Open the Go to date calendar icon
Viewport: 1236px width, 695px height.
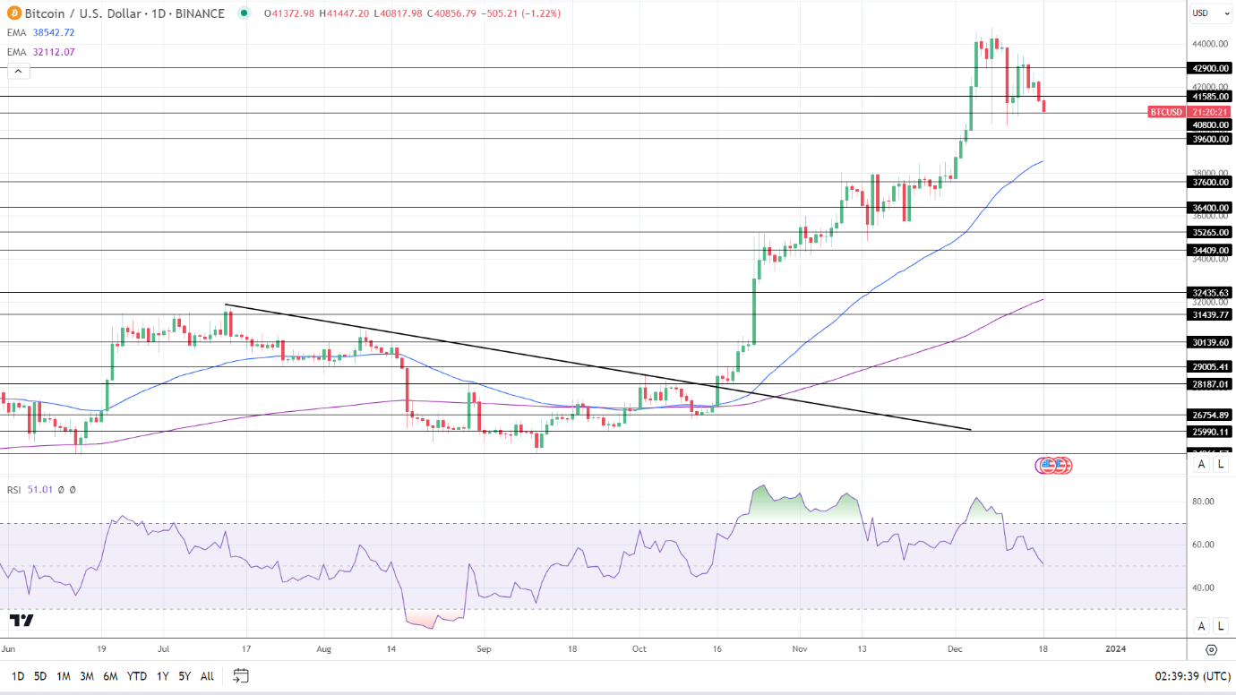(240, 676)
